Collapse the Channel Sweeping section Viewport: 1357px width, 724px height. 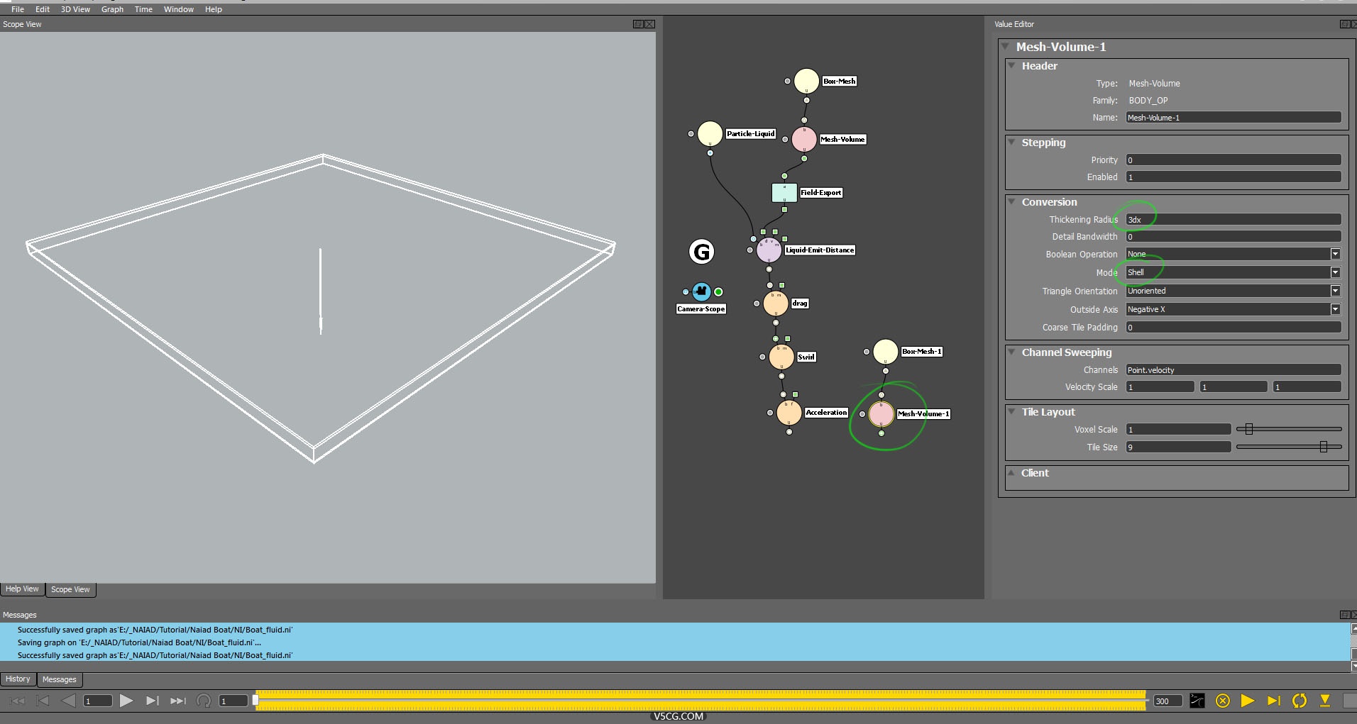[x=1011, y=352]
